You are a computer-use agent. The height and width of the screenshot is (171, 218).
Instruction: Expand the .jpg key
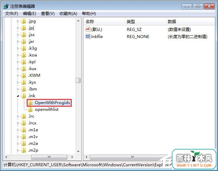point(18,21)
